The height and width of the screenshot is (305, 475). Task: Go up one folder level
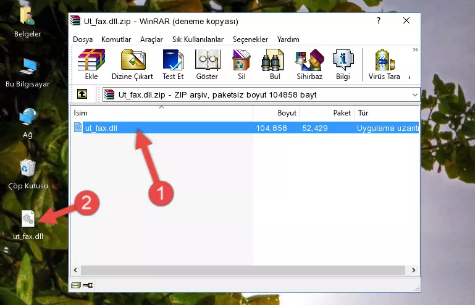(x=82, y=94)
